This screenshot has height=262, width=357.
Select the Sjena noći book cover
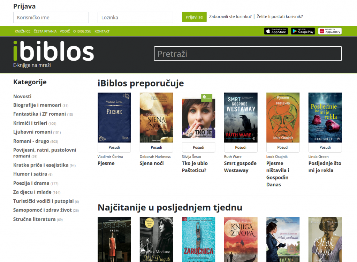[x=156, y=117]
